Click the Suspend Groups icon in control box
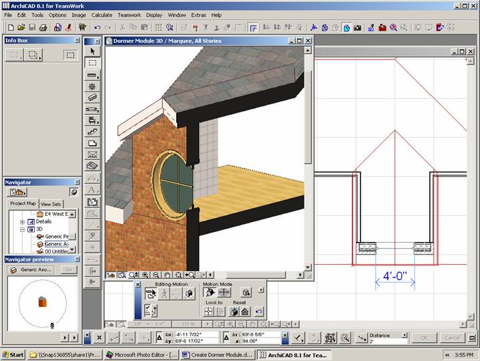480x361 pixels. pyautogui.click(x=330, y=338)
